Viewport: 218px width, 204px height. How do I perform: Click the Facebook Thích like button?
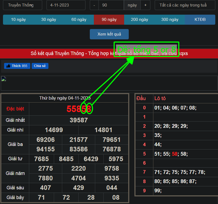tap(17, 66)
